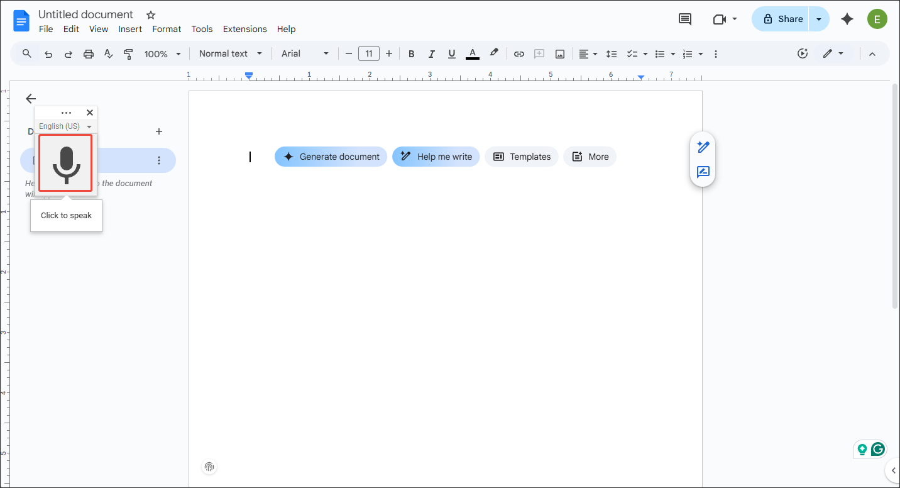The image size is (900, 488).
Task: Select the Paint format tool
Action: pyautogui.click(x=128, y=53)
